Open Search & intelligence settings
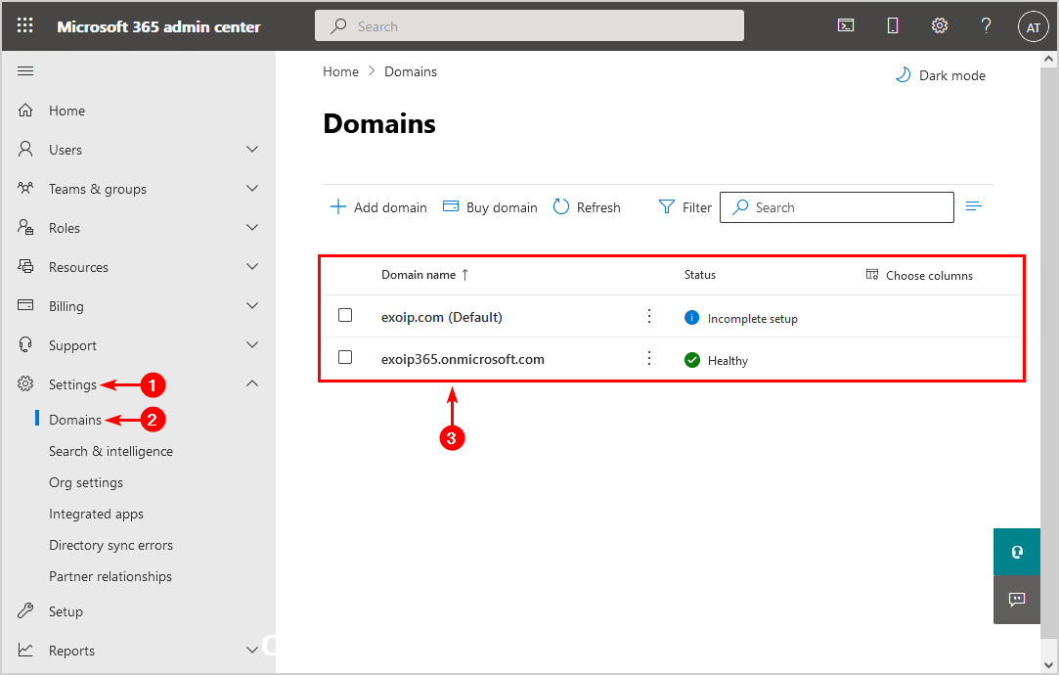 [110, 451]
